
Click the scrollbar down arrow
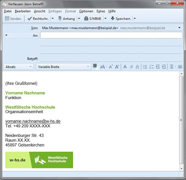coord(181,169)
